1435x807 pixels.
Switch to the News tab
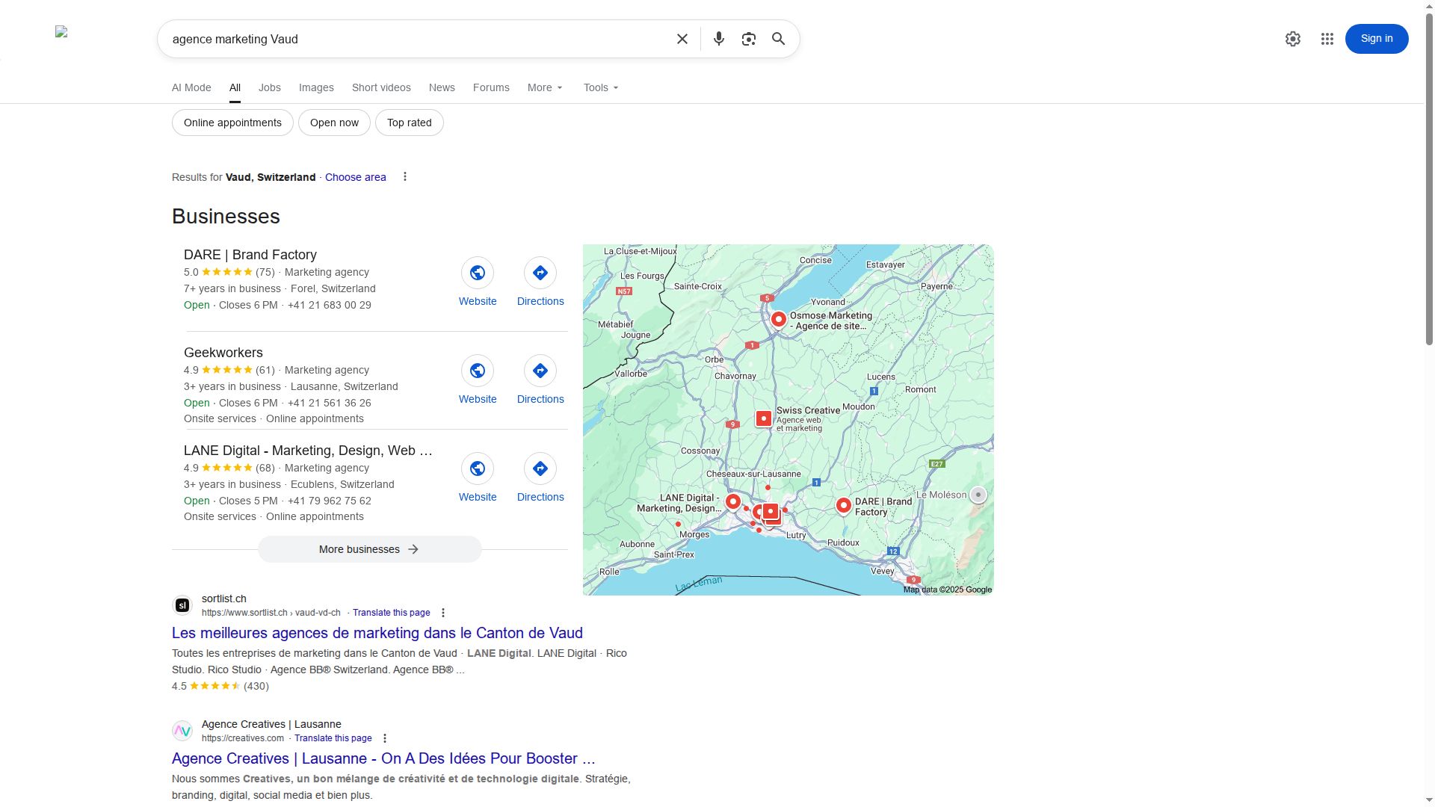[x=441, y=87]
